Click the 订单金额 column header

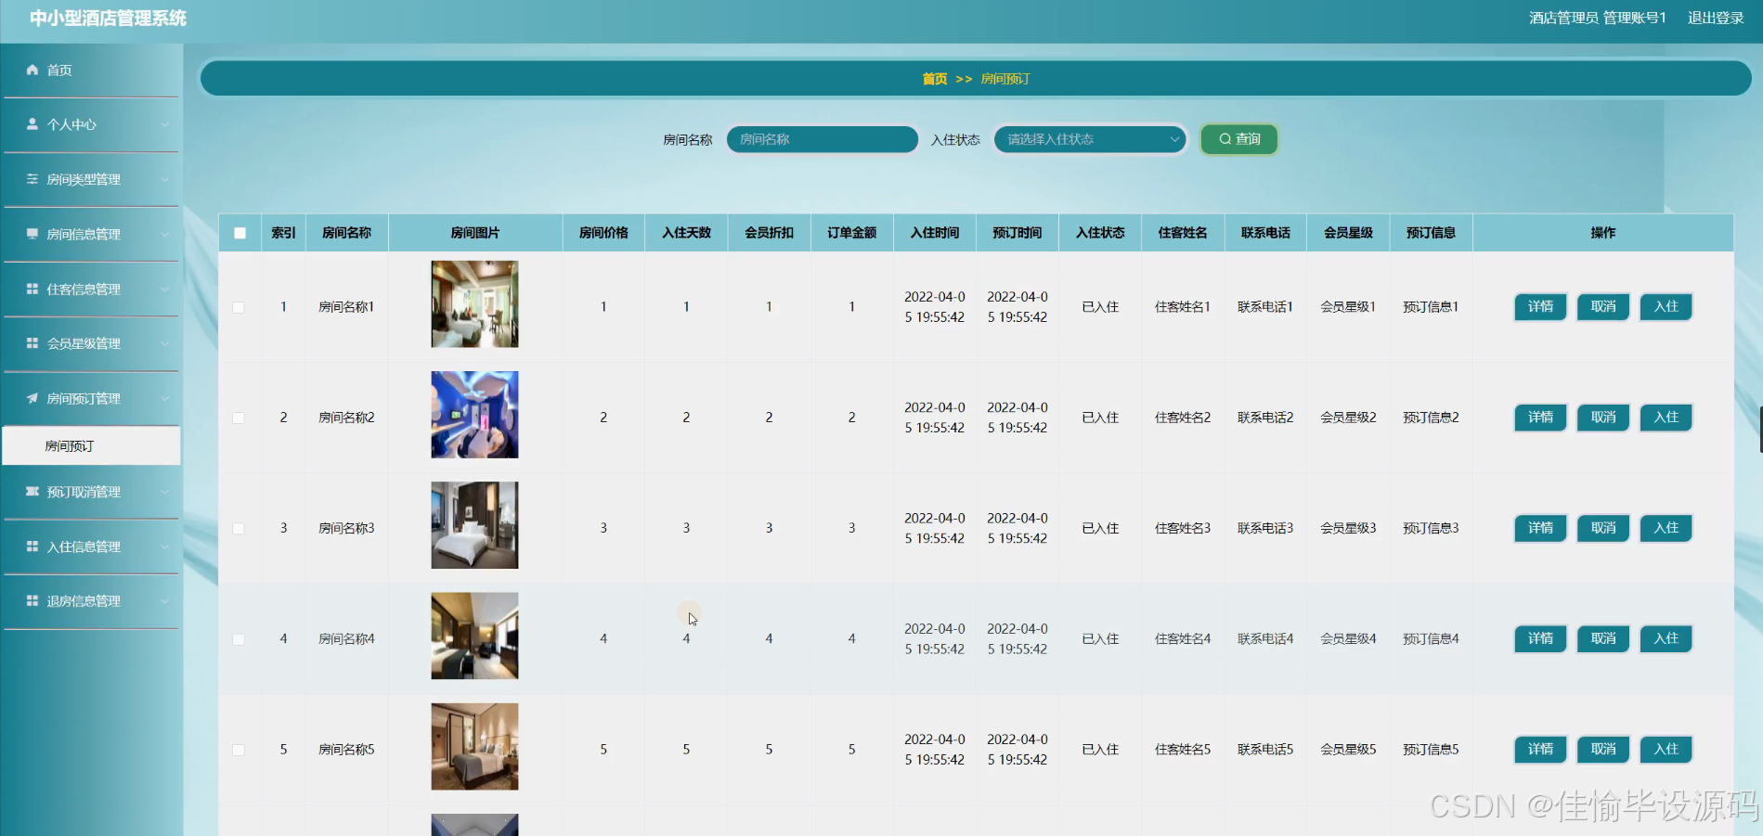851,233
